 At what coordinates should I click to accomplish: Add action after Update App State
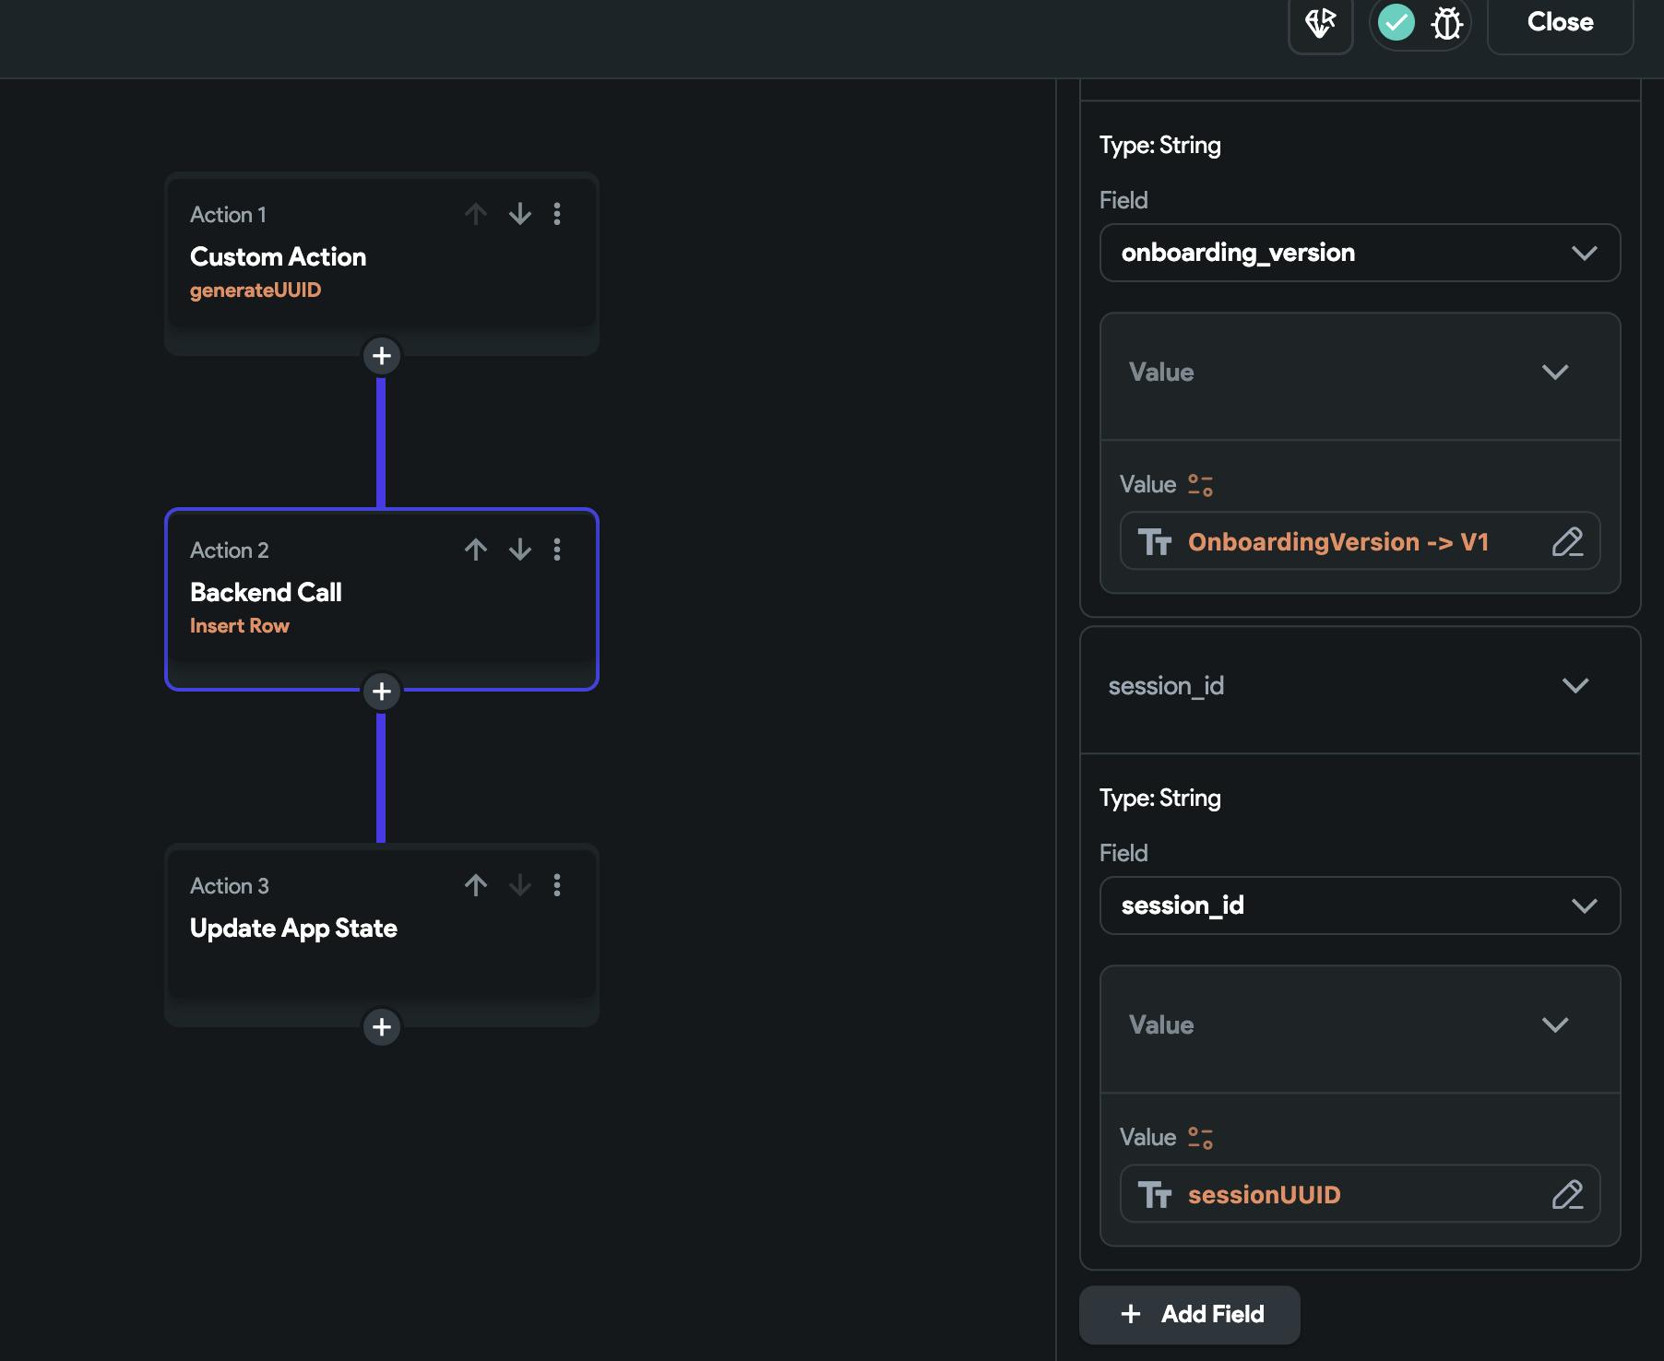tap(382, 1026)
